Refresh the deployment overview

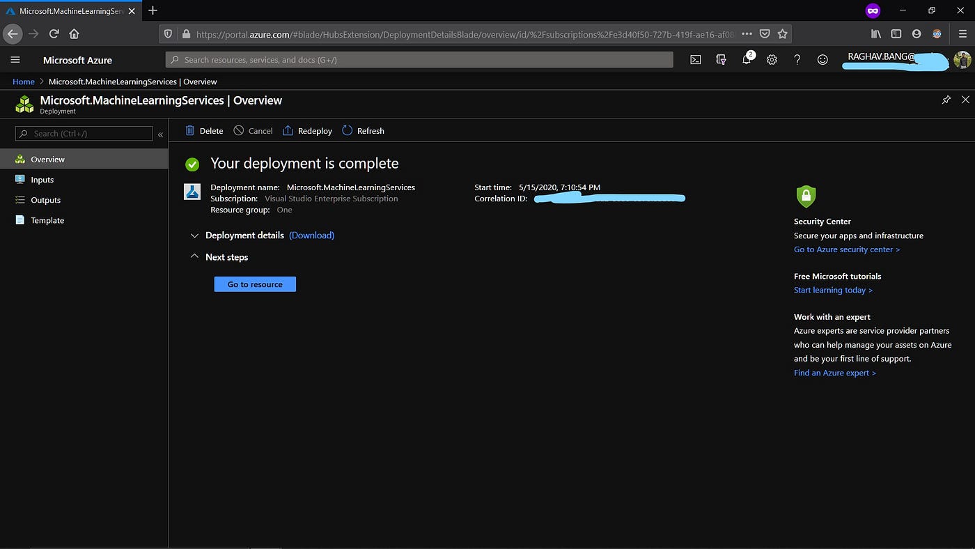(x=363, y=131)
